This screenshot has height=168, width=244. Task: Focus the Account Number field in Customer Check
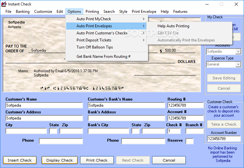224,138
